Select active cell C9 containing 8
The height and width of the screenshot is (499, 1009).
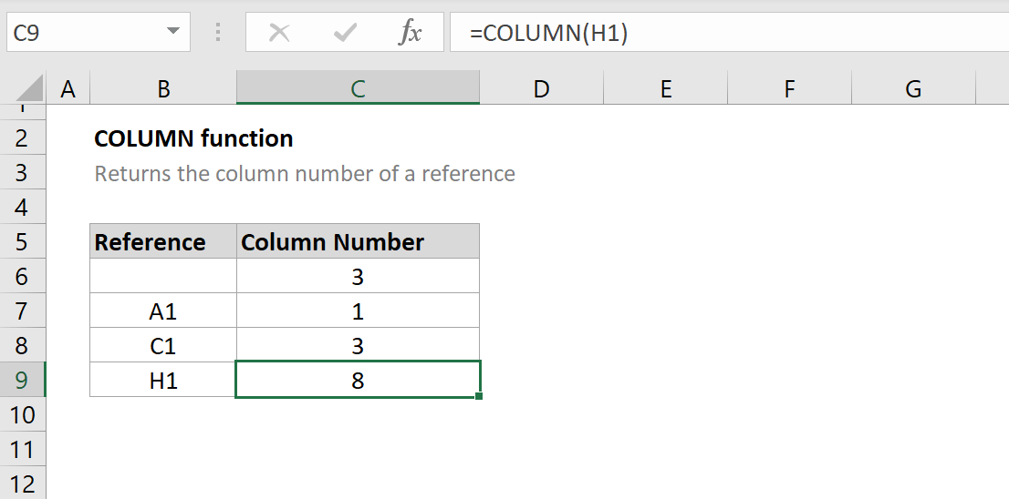point(358,380)
